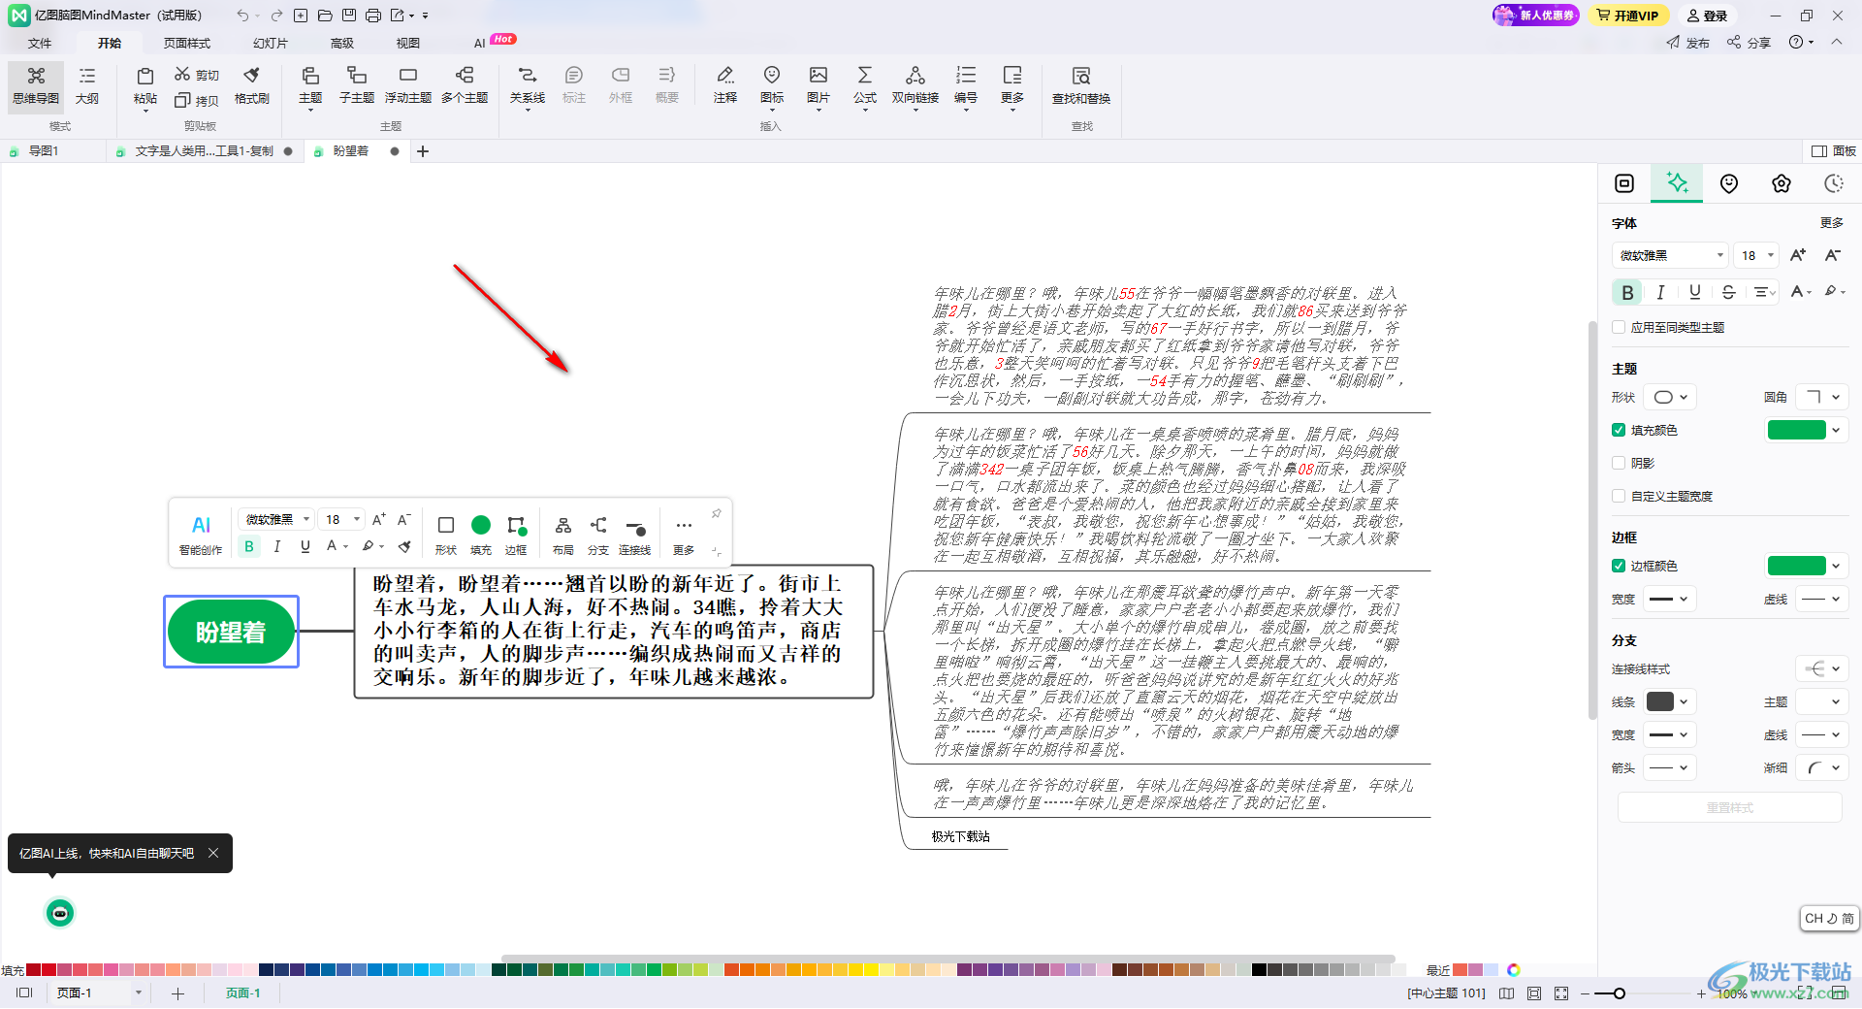The image size is (1862, 1009).
Task: Click 形状 shape in the floating toolbar
Action: coord(446,534)
